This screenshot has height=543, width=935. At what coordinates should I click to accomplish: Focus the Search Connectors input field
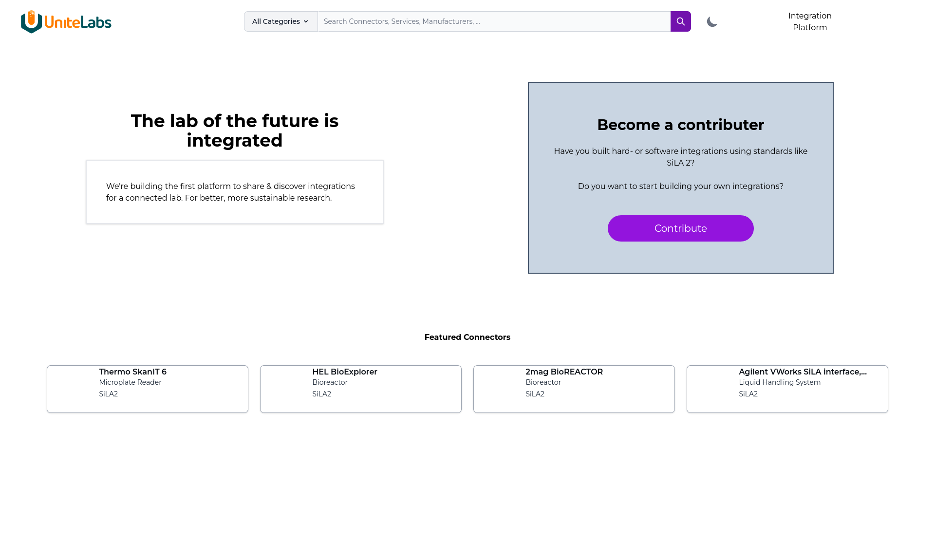click(x=494, y=21)
